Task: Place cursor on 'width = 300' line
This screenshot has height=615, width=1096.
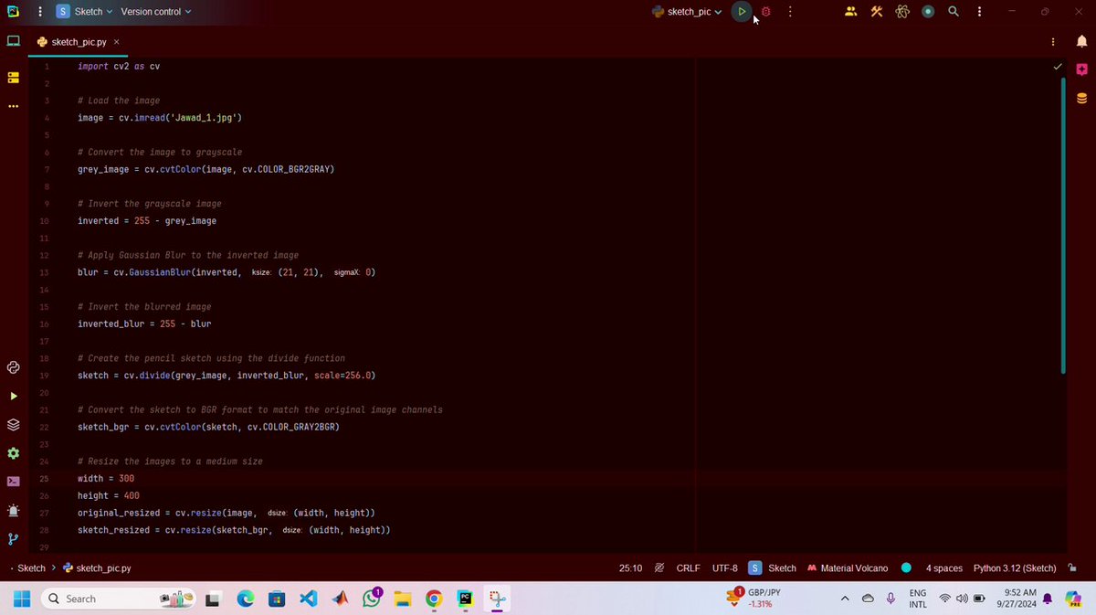Action: (x=106, y=479)
